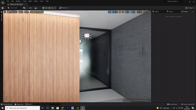Screen dimensions: 196x110
Task: Change the grid snap size value
Action: [128, 12]
